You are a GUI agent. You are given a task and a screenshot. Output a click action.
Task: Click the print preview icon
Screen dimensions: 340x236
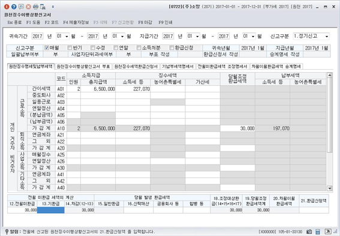pos(43,7)
